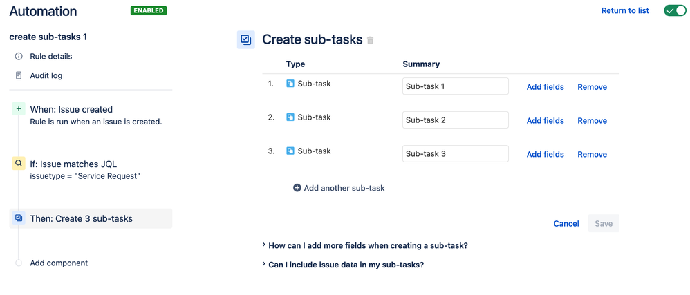Viewport: 690px width, 295px height.
Task: Click the Rule details info icon
Action: 19,57
